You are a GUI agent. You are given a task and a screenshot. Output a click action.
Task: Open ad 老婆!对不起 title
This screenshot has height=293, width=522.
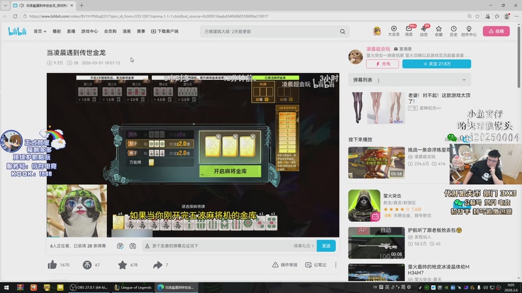point(439,98)
